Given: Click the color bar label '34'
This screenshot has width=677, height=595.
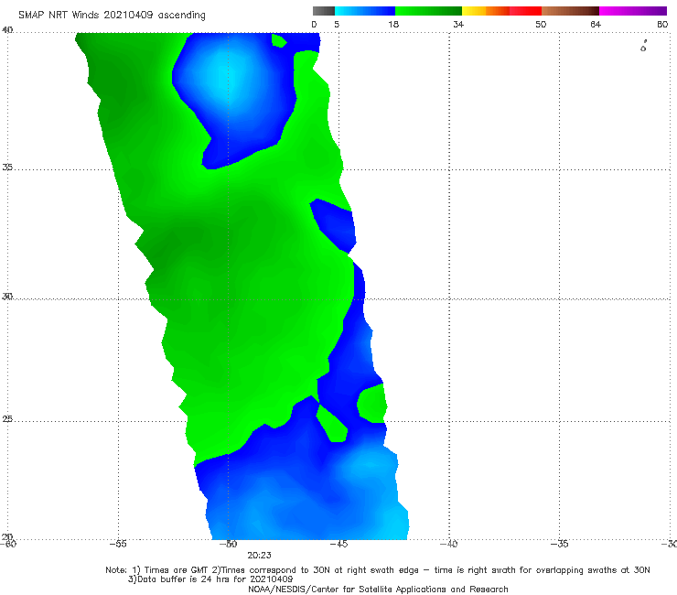Looking at the screenshot, I should coord(458,24).
